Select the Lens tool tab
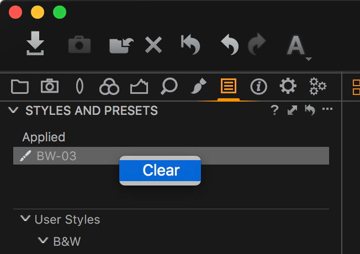Viewport: 360px width, 254px height. 80,86
